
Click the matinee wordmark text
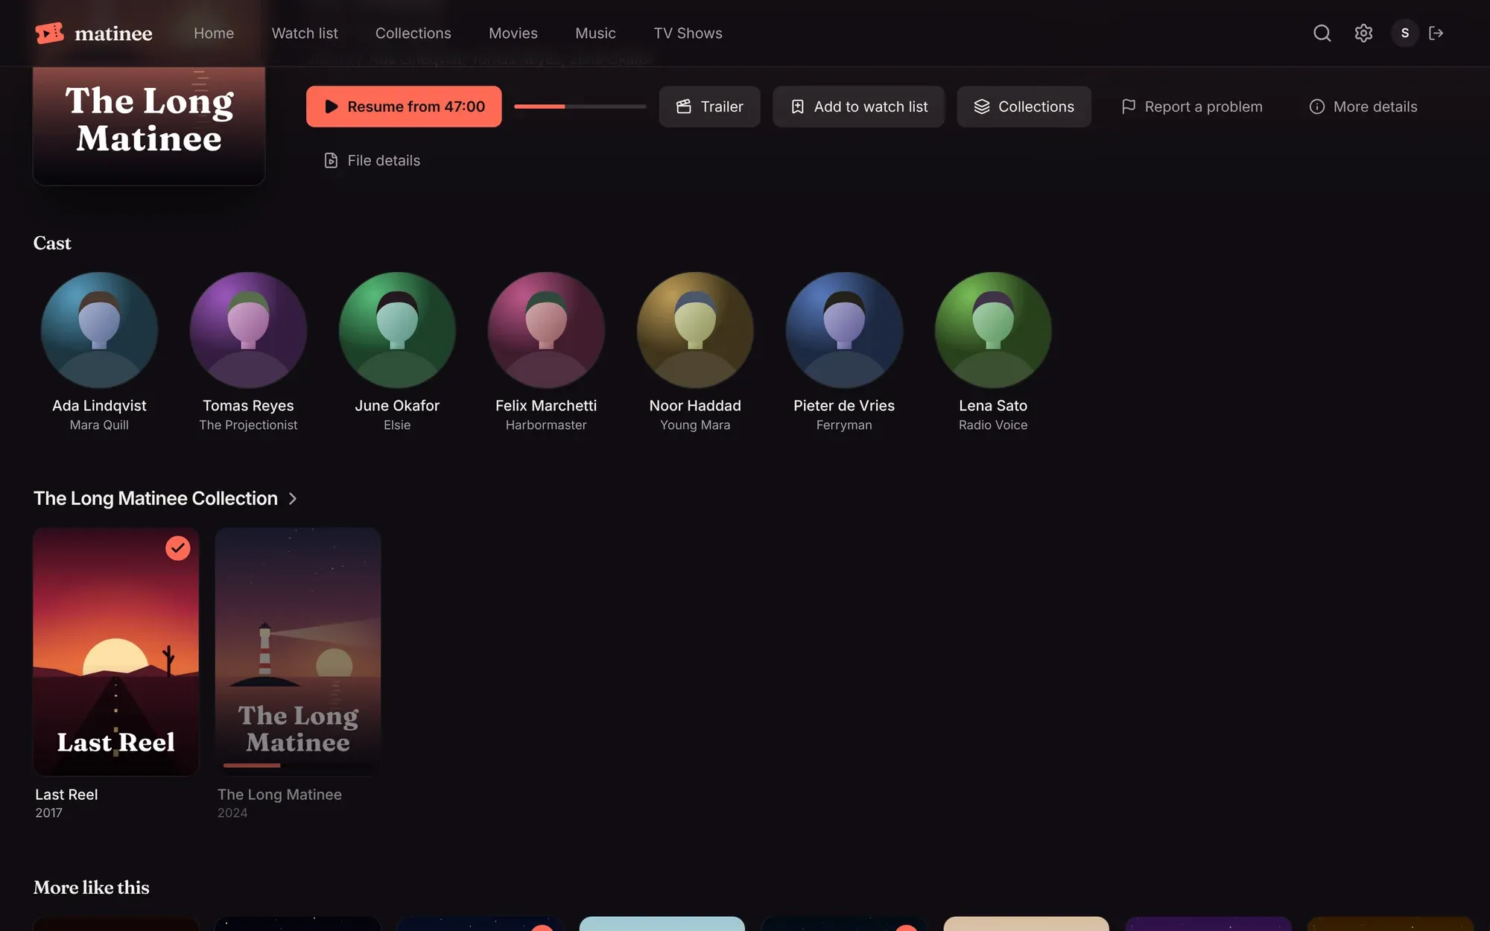(x=113, y=34)
